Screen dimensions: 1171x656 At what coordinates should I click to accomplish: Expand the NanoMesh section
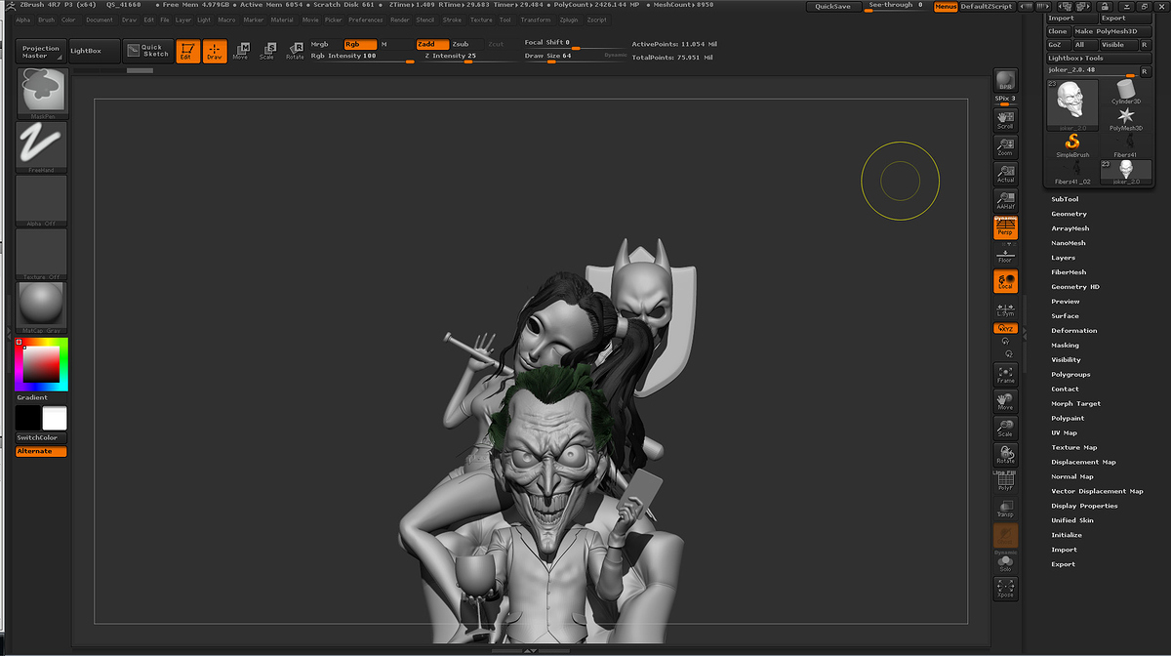pyautogui.click(x=1069, y=243)
